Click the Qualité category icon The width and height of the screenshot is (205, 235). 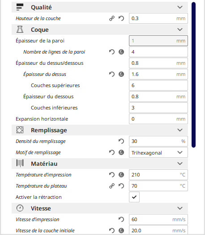pyautogui.click(x=20, y=7)
